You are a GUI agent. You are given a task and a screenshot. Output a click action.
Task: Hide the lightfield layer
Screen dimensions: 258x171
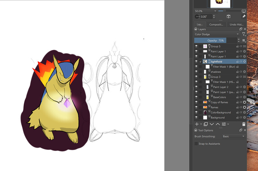click(x=196, y=61)
